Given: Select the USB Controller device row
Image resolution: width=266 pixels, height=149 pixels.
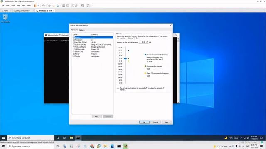Looking at the screenshot, I should 93,49.
